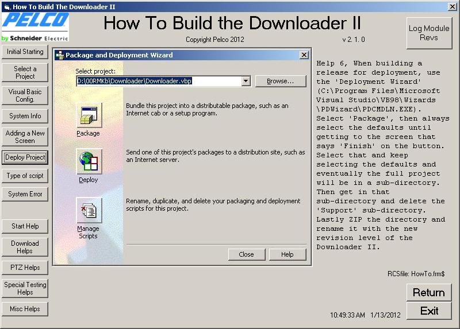Click the date '1/13/2012'
This screenshot has height=329, width=460.
(x=385, y=315)
